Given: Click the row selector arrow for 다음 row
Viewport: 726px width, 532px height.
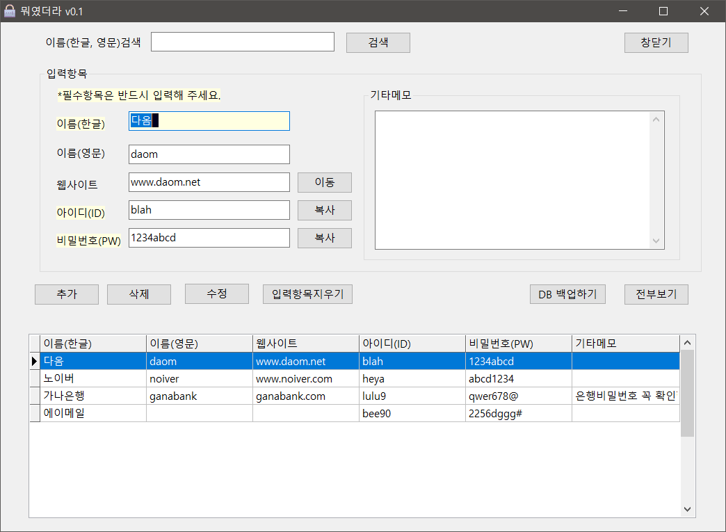Looking at the screenshot, I should coord(35,361).
